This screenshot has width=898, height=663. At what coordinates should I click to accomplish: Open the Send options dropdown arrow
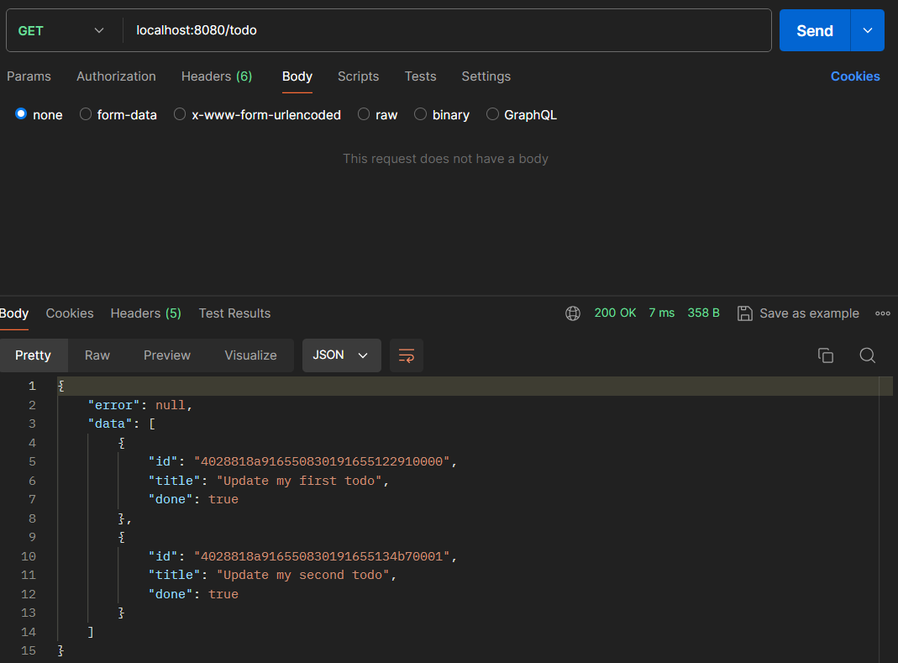[x=868, y=30]
